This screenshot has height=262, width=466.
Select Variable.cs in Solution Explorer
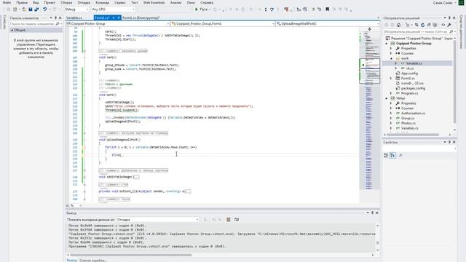(414, 63)
